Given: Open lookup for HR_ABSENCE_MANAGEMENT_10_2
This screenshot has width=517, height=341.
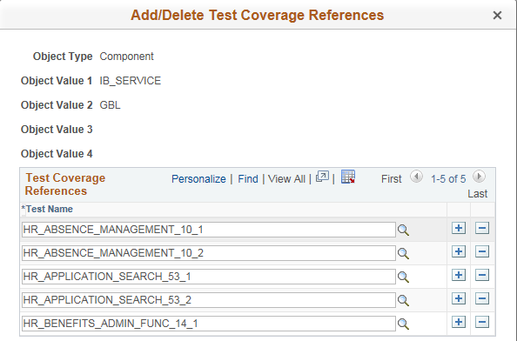Looking at the screenshot, I should [x=403, y=253].
